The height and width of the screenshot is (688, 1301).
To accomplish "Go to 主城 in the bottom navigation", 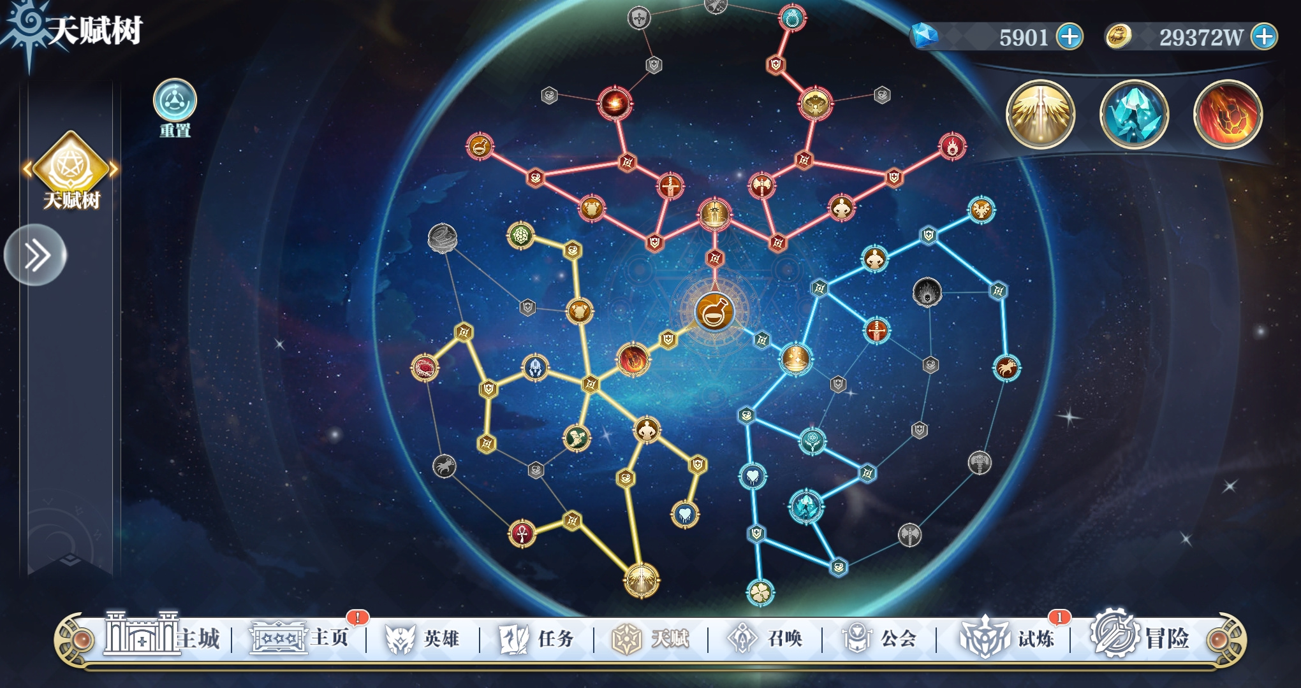I will click(x=163, y=637).
